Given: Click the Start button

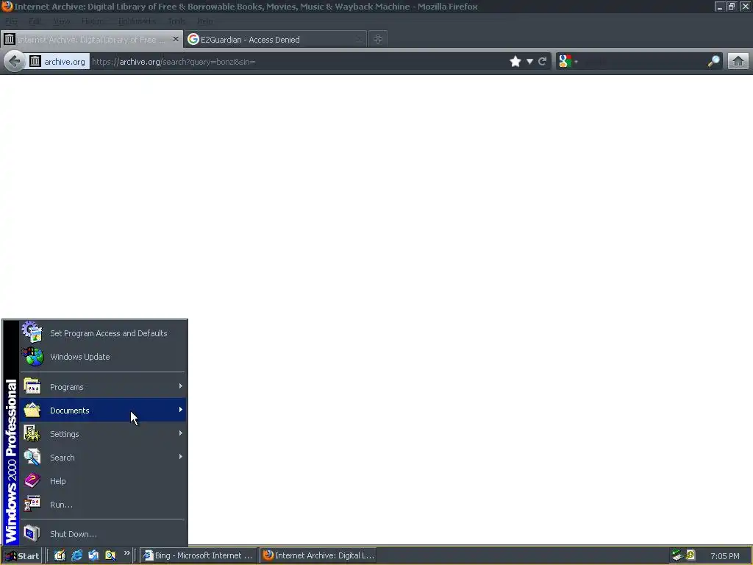Looking at the screenshot, I should click(x=21, y=556).
